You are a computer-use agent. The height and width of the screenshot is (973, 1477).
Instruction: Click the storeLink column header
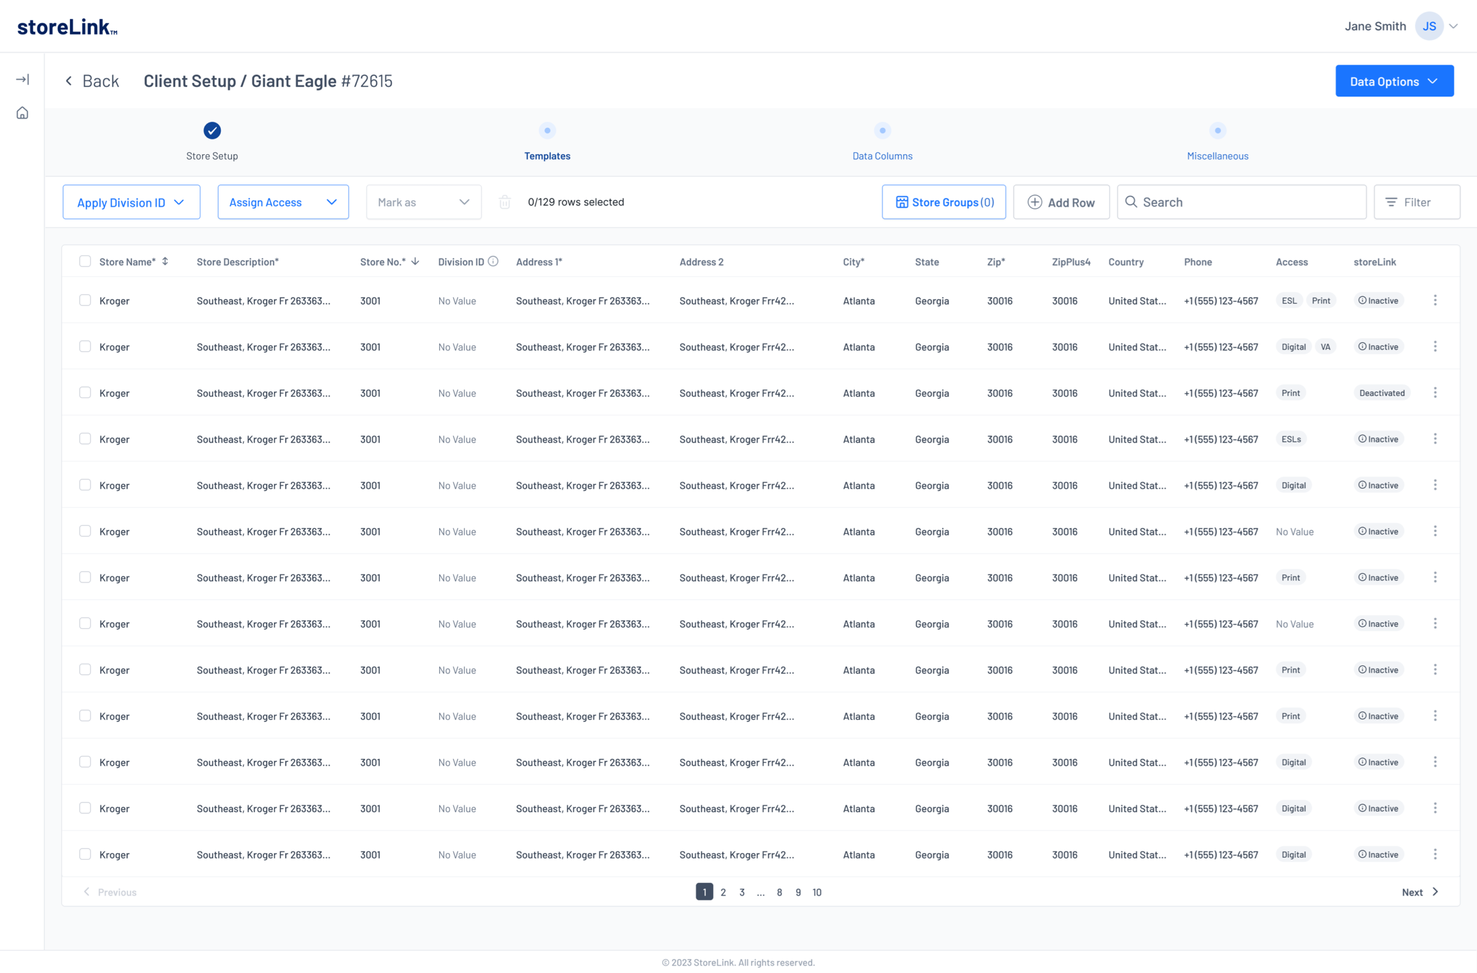(1374, 262)
